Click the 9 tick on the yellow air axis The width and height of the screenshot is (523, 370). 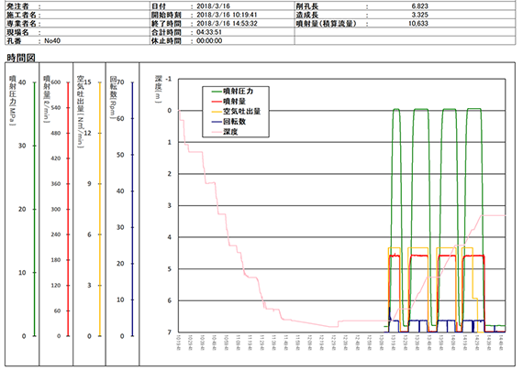pos(89,184)
